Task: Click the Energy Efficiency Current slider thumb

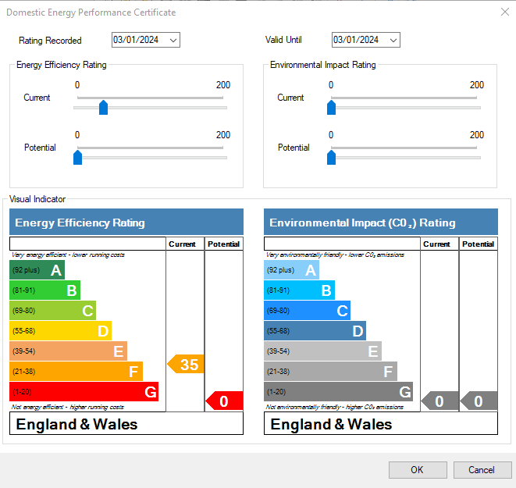Action: pyautogui.click(x=103, y=108)
